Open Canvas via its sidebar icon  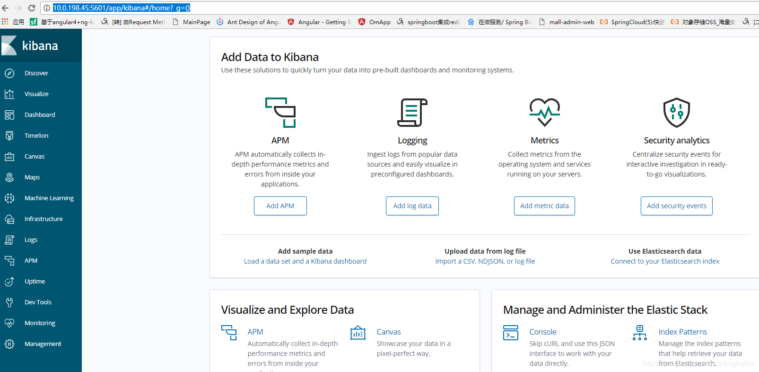click(9, 157)
